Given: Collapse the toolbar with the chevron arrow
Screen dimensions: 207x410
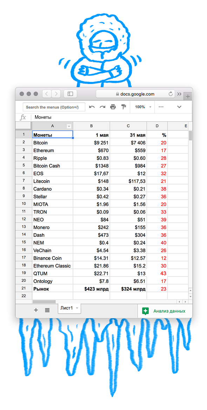Looking at the screenshot, I should point(179,107).
